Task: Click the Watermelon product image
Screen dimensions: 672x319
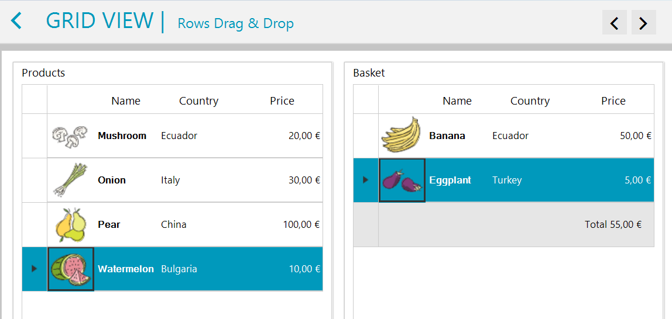Action: click(71, 269)
